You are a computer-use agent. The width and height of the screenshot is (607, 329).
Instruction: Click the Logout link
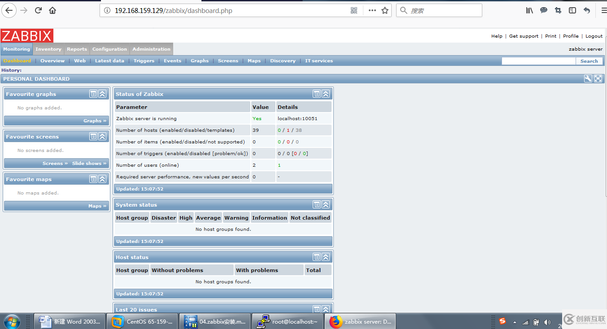click(594, 36)
